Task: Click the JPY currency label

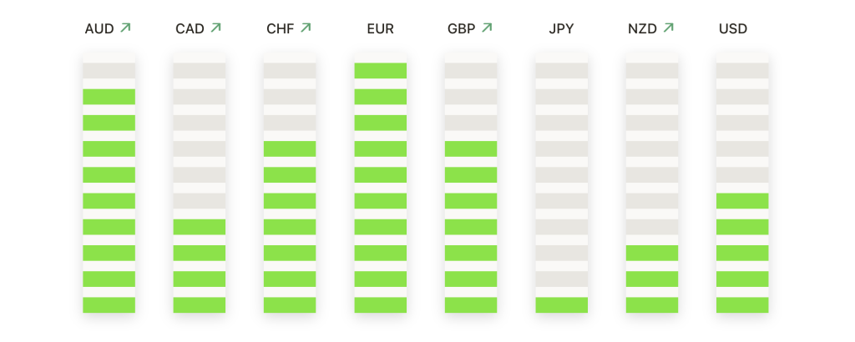Action: click(x=561, y=29)
